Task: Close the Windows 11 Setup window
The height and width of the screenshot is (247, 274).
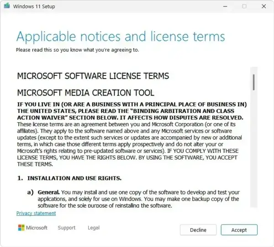Action: click(x=263, y=6)
